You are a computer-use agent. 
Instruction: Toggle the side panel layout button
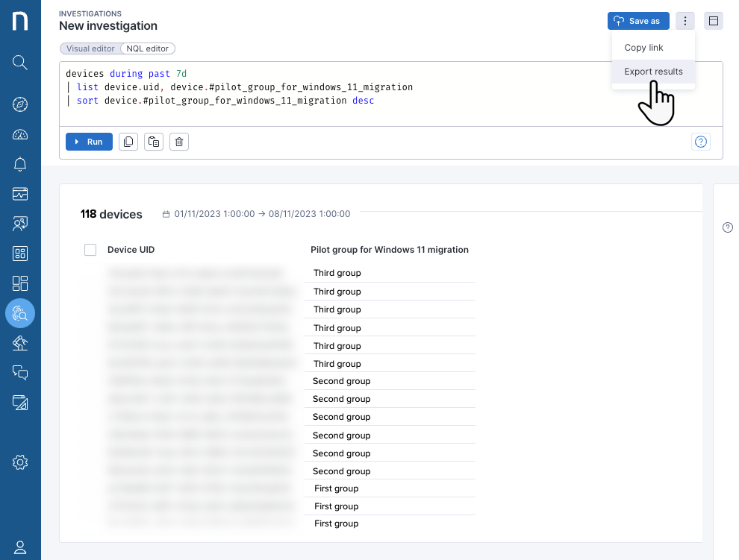(x=714, y=21)
